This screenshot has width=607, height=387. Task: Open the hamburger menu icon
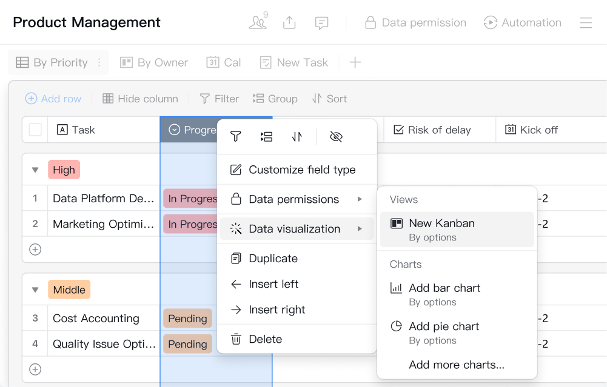coord(586,22)
